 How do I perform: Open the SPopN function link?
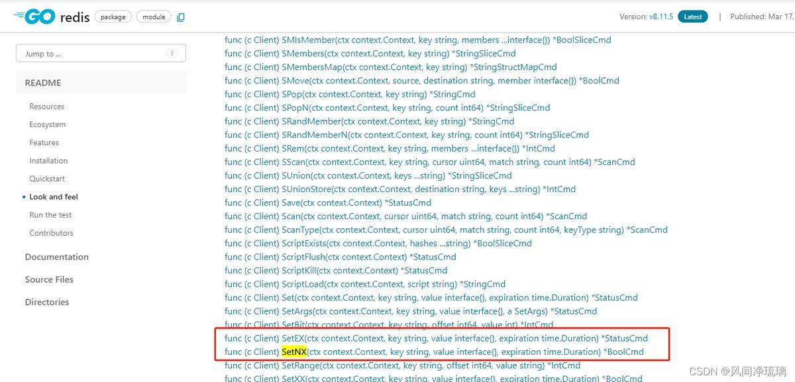[387, 107]
